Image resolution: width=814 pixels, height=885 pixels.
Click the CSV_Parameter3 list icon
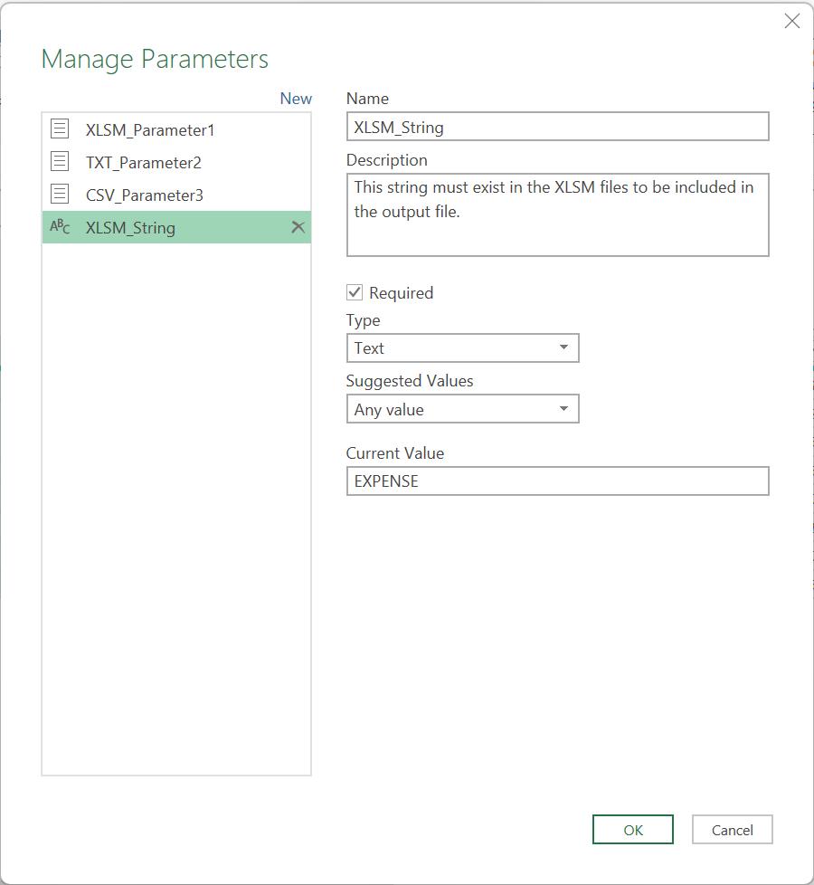[x=60, y=195]
